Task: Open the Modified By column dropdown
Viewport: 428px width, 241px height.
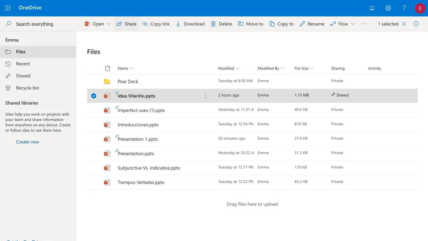Action: (271, 68)
